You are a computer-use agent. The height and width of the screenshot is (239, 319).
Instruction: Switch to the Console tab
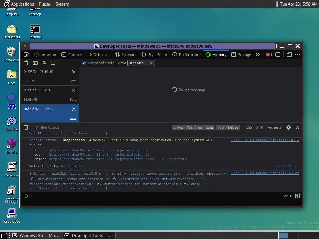72,55
